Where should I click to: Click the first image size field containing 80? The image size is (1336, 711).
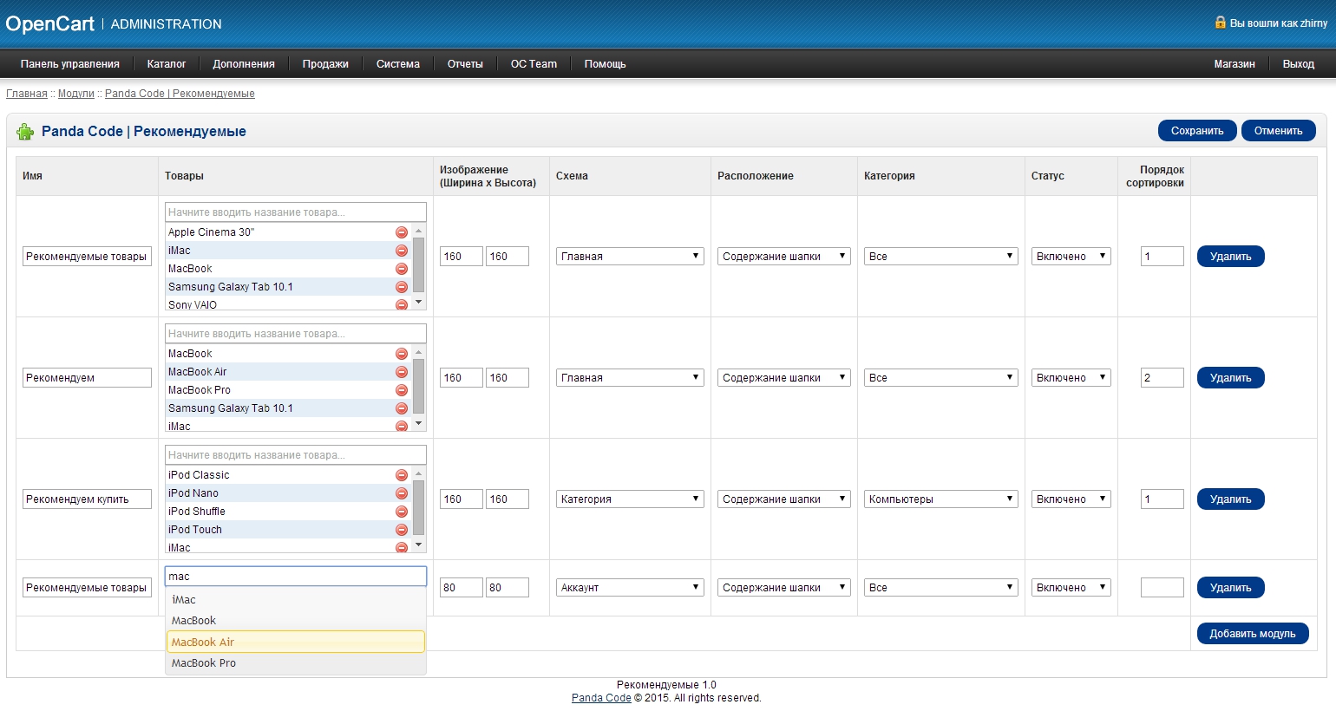[462, 588]
